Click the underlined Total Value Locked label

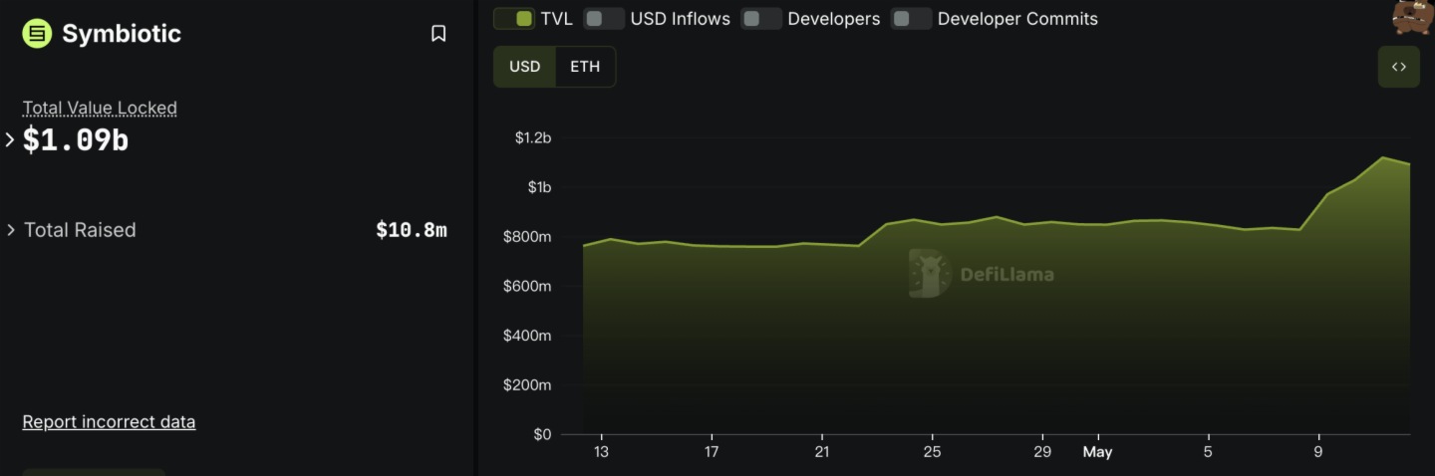click(100, 108)
